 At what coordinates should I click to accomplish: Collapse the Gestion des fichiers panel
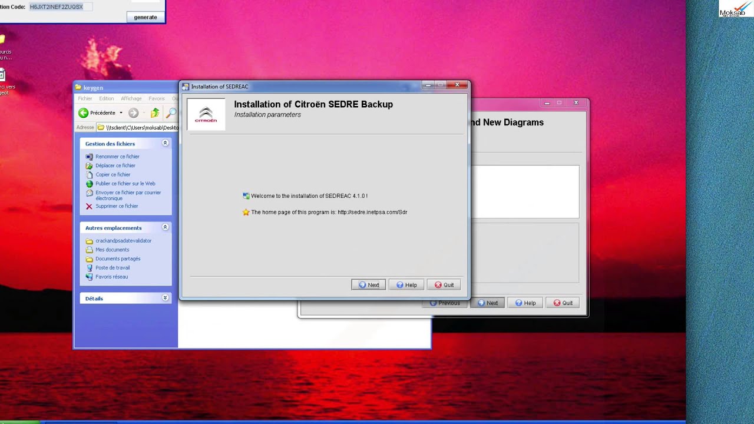tap(165, 143)
